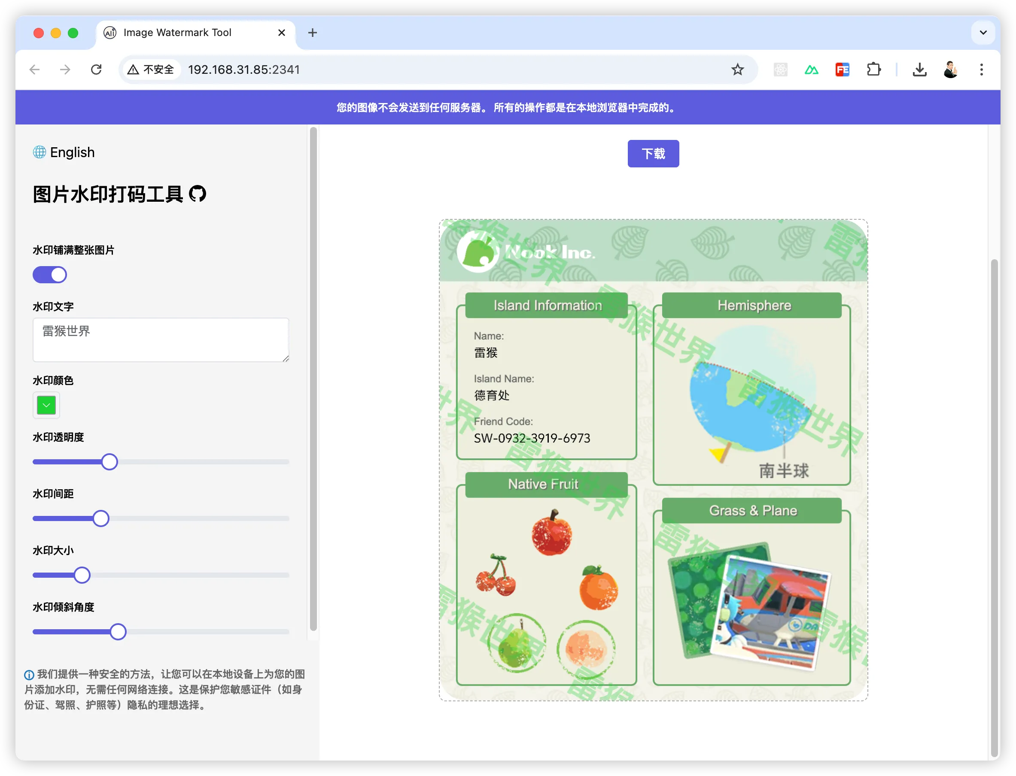The image size is (1016, 776).
Task: Close the Image Watermark Tool tab
Action: point(281,33)
